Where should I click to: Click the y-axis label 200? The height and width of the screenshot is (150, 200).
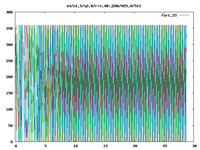9,77
